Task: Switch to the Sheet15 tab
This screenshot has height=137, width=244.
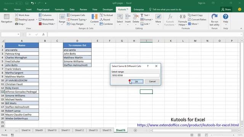Action: [107, 130]
